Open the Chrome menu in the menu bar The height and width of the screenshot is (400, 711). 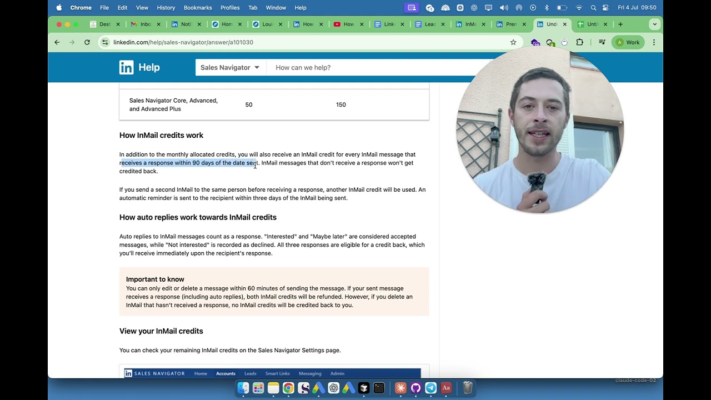pos(81,8)
